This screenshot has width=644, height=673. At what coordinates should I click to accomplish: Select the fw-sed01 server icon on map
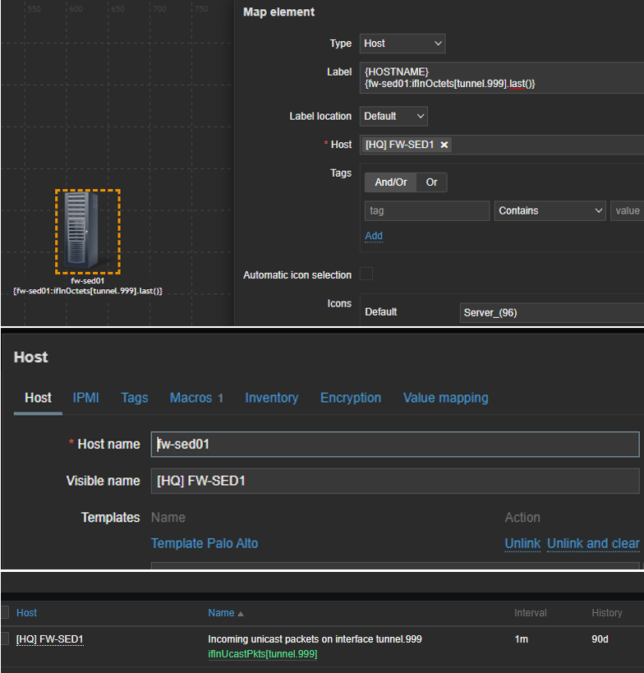(x=87, y=231)
